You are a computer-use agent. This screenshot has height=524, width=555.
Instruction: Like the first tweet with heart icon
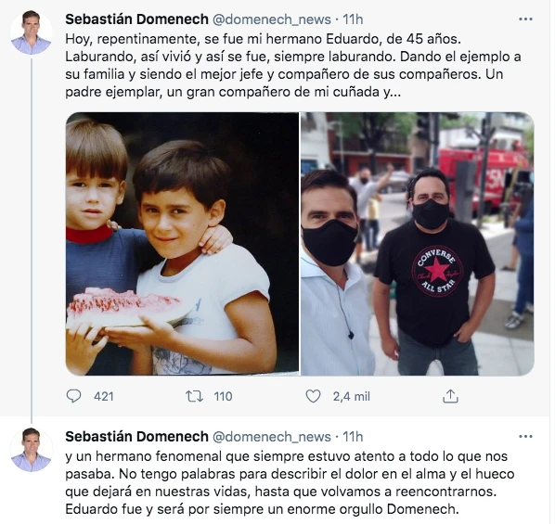point(313,396)
